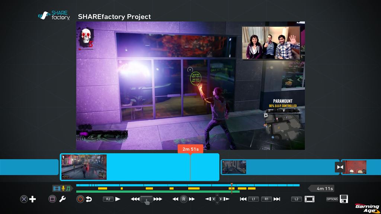Click the first yellow commentary segment

pos(103,188)
